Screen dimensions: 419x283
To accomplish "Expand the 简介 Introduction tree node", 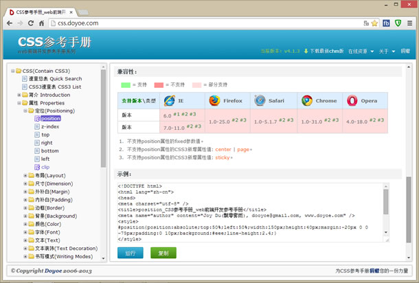I will [19, 95].
